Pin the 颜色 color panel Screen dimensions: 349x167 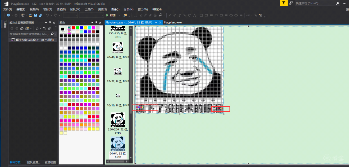pos(96,22)
